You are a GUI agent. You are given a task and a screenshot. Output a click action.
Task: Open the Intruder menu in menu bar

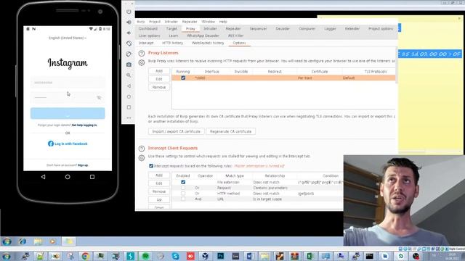[171, 22]
